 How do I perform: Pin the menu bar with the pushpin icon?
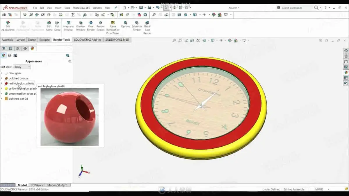pos(116,8)
